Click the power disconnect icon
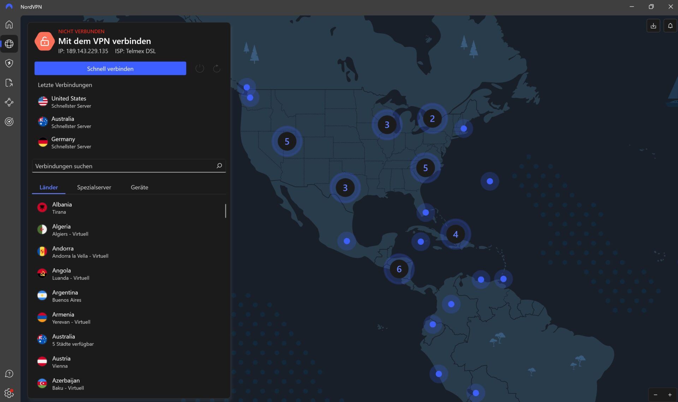Viewport: 678px width, 402px height. coord(200,68)
